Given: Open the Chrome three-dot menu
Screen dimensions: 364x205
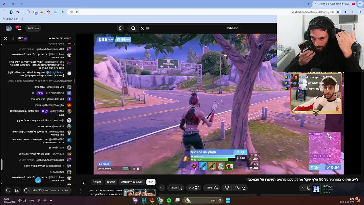Looking at the screenshot, I should (4, 12).
